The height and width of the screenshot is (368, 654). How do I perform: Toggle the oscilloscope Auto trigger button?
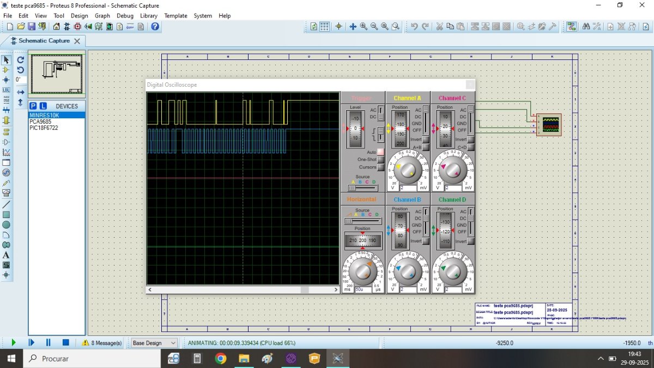point(380,152)
